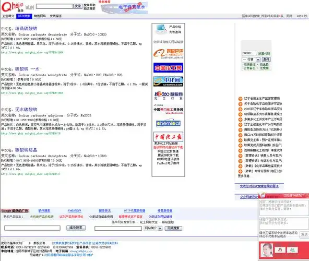Click the 发送 button in chat popup

304,234
